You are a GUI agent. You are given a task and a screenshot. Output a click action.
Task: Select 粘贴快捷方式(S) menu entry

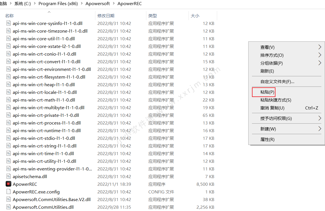(x=276, y=100)
